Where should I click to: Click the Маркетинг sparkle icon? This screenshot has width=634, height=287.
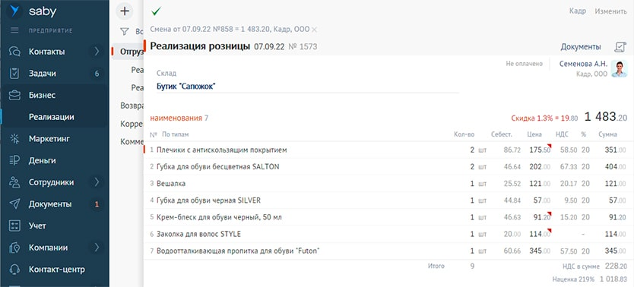pos(14,139)
